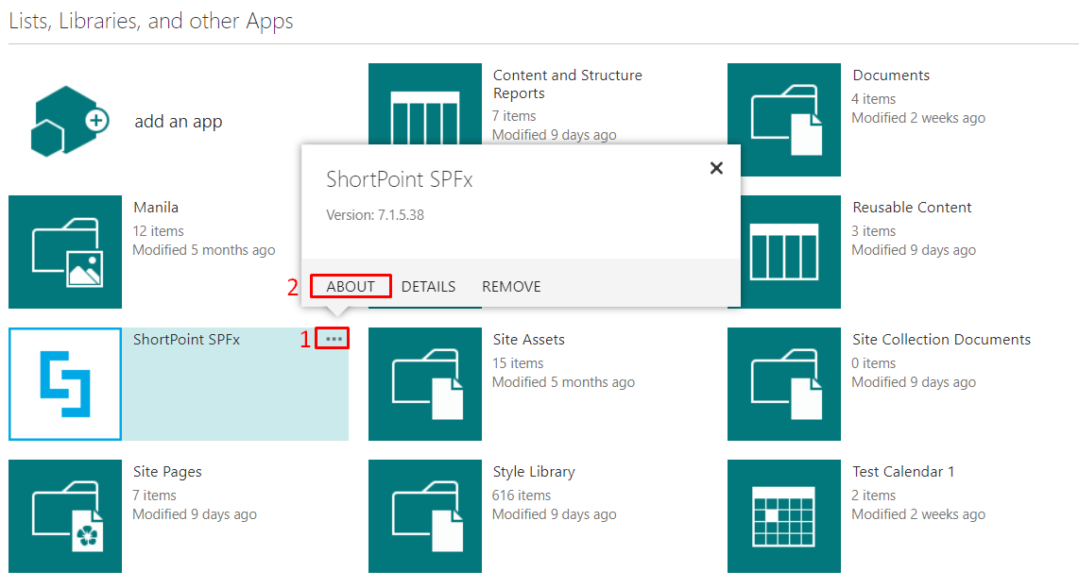Click the Site Pages library icon

[65, 515]
